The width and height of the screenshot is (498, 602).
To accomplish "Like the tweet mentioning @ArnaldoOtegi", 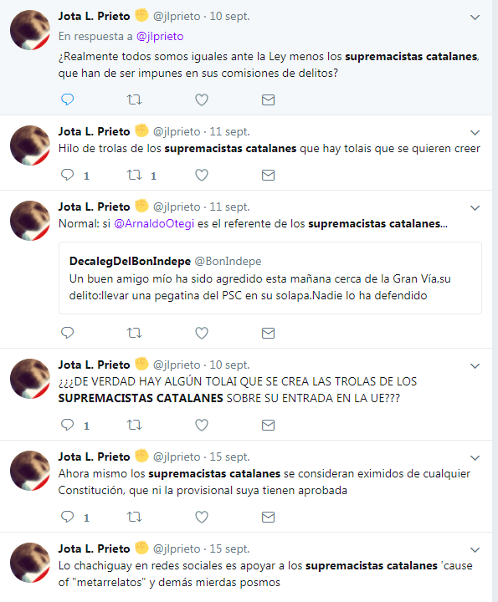I will click(202, 333).
